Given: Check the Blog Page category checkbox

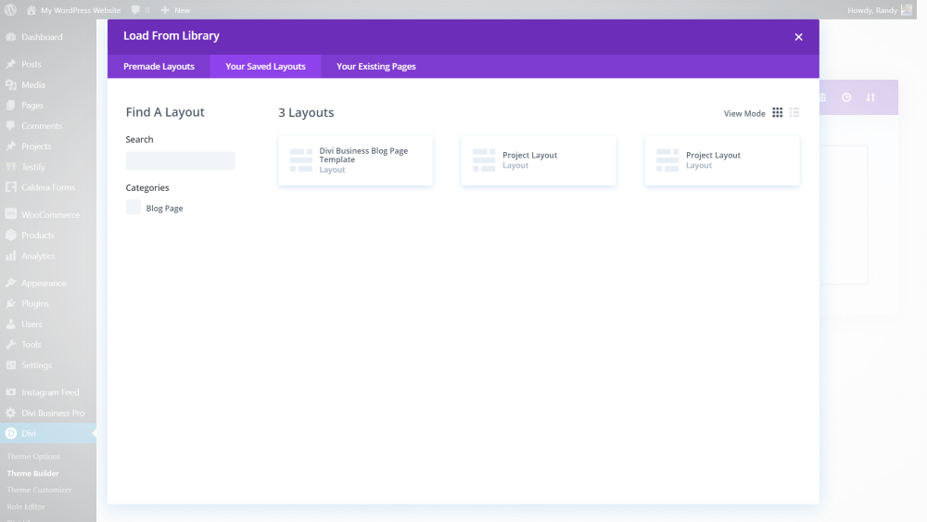Looking at the screenshot, I should click(133, 208).
